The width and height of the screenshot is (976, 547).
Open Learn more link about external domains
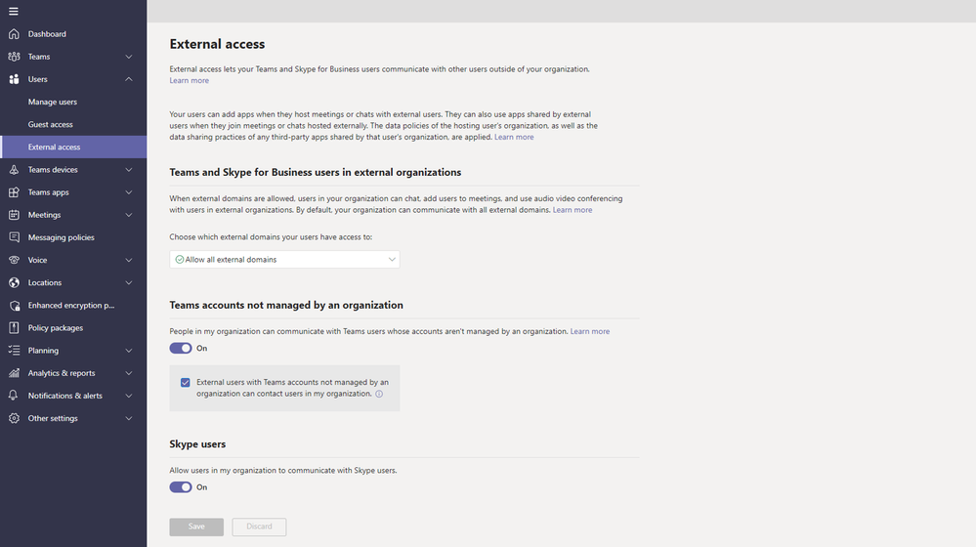click(573, 210)
